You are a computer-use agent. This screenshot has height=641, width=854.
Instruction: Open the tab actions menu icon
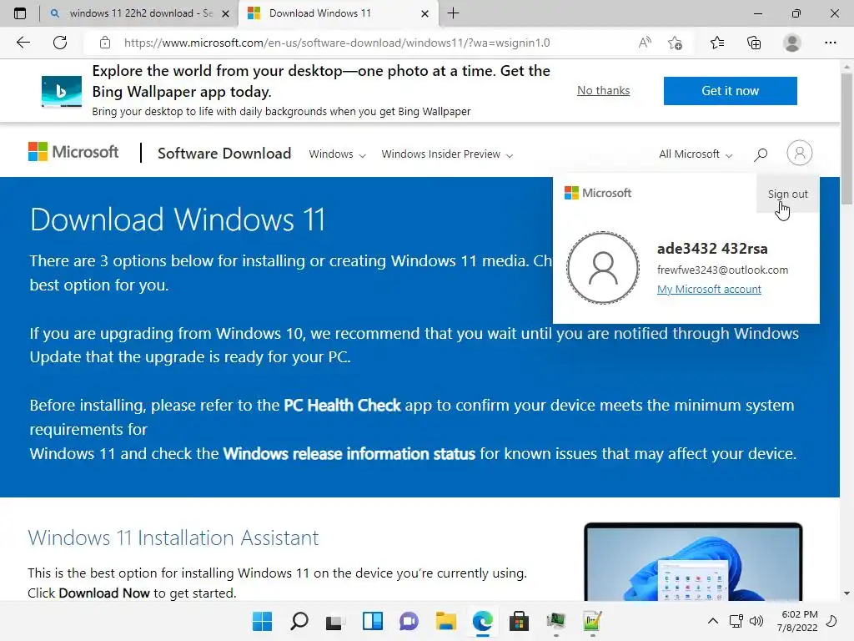pyautogui.click(x=20, y=13)
